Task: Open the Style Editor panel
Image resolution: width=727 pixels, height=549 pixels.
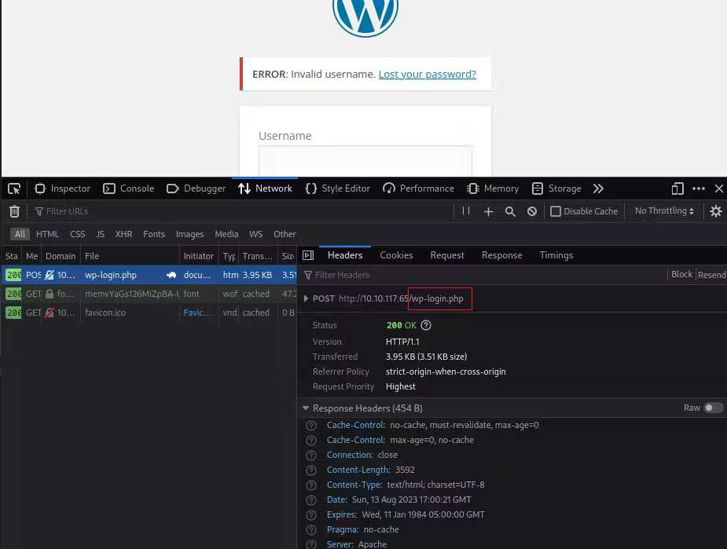Action: [337, 188]
